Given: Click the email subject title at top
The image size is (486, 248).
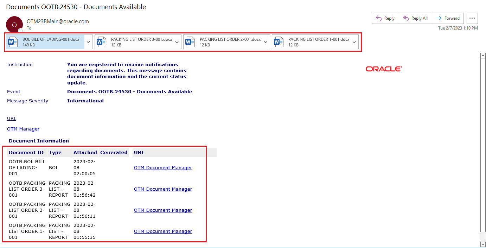Looking at the screenshot, I should (76, 7).
